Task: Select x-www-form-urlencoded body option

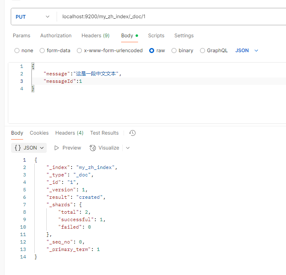Action: [x=79, y=51]
